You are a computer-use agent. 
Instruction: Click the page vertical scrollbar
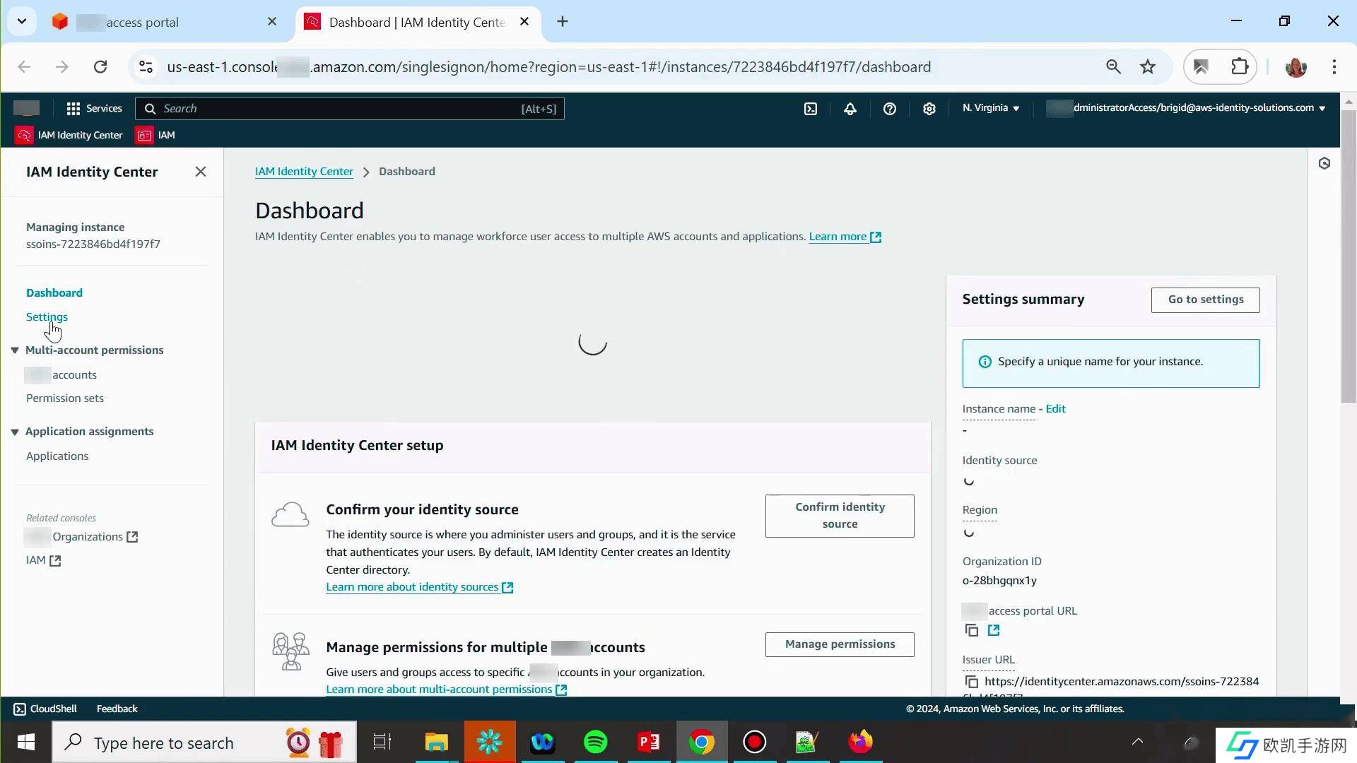1349,255
